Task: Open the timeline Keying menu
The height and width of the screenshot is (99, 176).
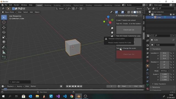Action: 20,86
